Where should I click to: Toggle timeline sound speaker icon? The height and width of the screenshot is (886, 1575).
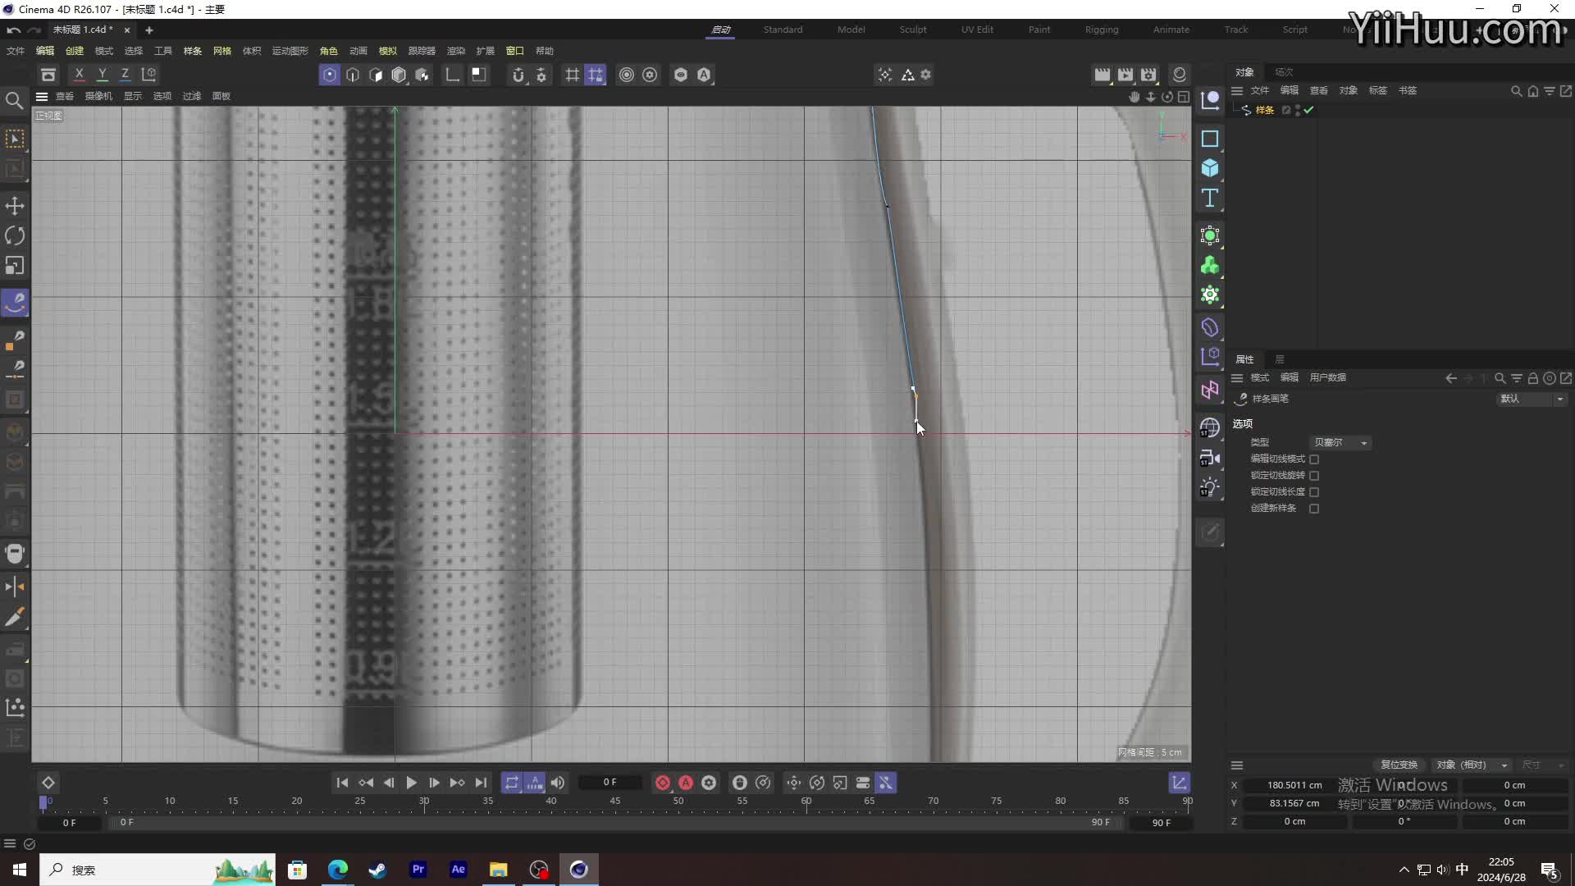click(x=558, y=783)
